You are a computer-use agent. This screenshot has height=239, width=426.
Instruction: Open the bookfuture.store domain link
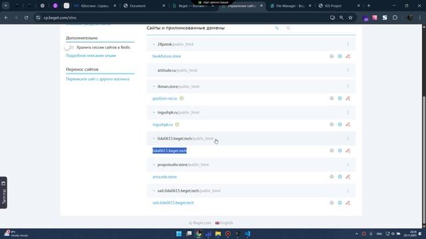pyautogui.click(x=166, y=56)
